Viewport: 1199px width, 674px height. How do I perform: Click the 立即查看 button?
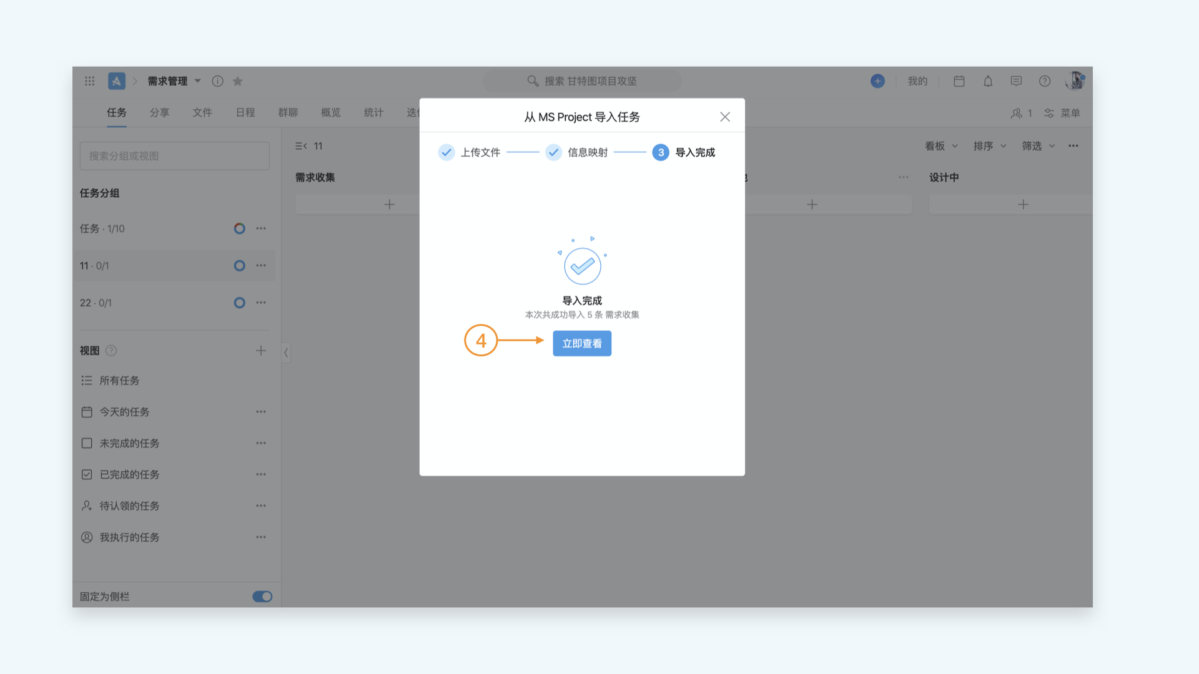[x=581, y=343]
